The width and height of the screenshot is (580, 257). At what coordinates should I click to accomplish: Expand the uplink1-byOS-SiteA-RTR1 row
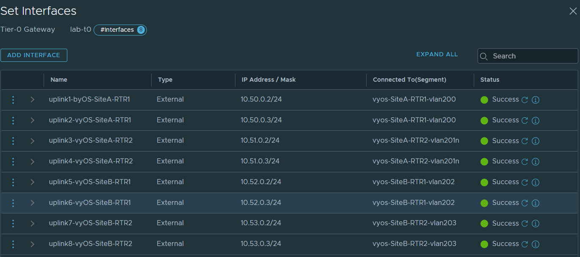33,99
